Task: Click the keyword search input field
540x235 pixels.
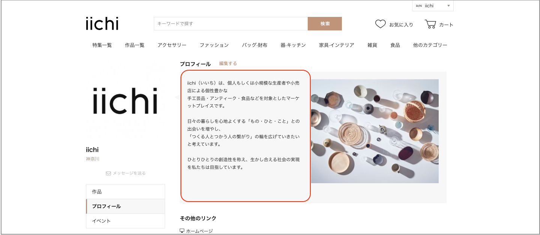Action: click(231, 24)
